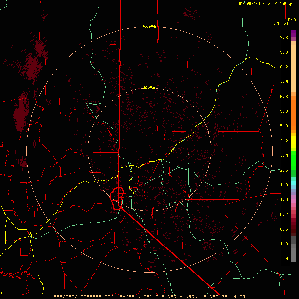Viewport: 299px width, 299px height.
Task: Click the thick red outlined polygon near the radar center
Action: (117, 198)
